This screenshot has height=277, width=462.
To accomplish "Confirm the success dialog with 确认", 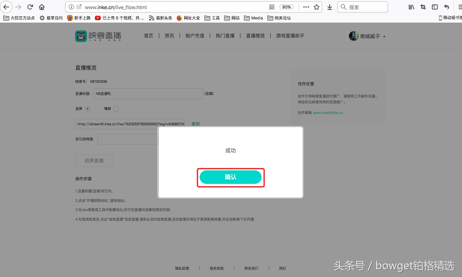I will (230, 177).
